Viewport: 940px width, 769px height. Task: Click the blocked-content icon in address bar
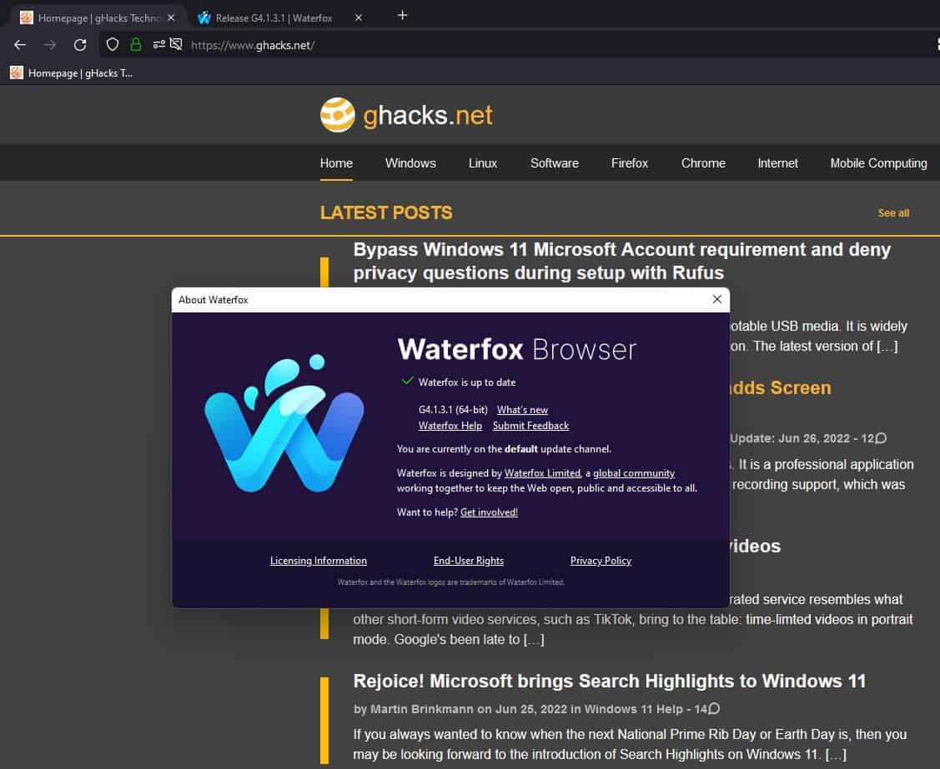pyautogui.click(x=175, y=45)
